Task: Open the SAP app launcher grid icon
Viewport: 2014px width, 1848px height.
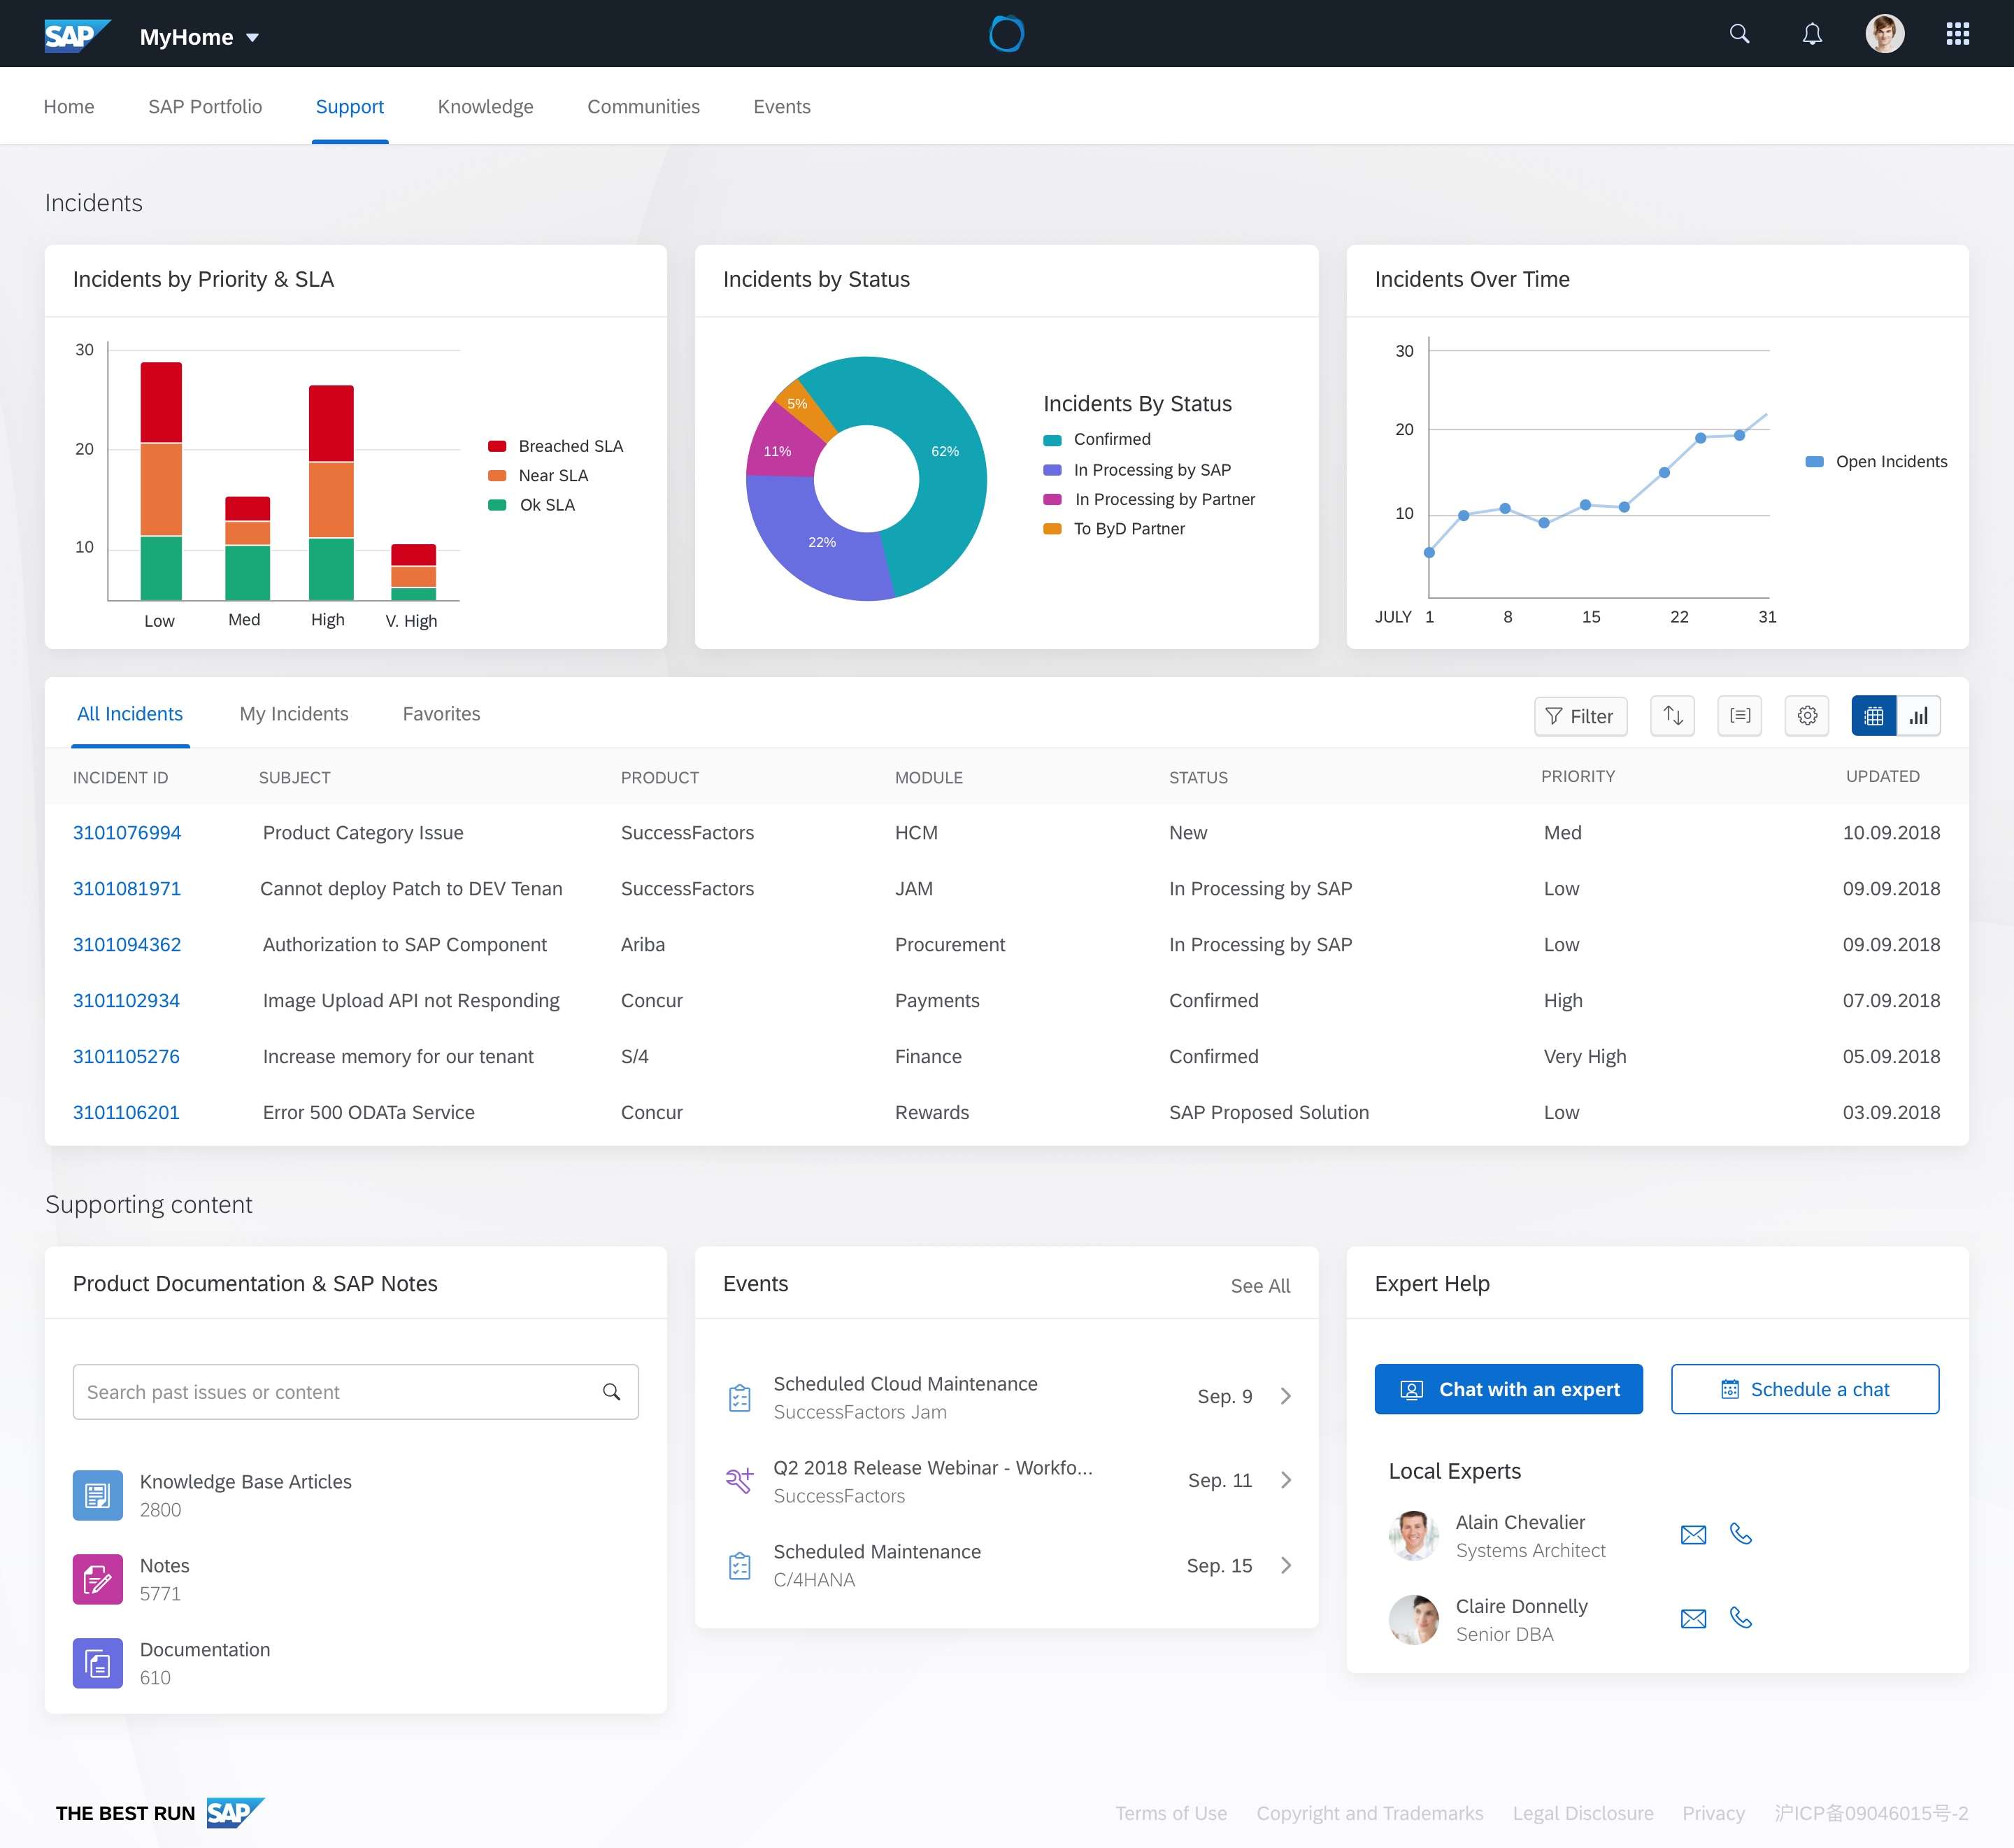Action: click(x=1956, y=33)
